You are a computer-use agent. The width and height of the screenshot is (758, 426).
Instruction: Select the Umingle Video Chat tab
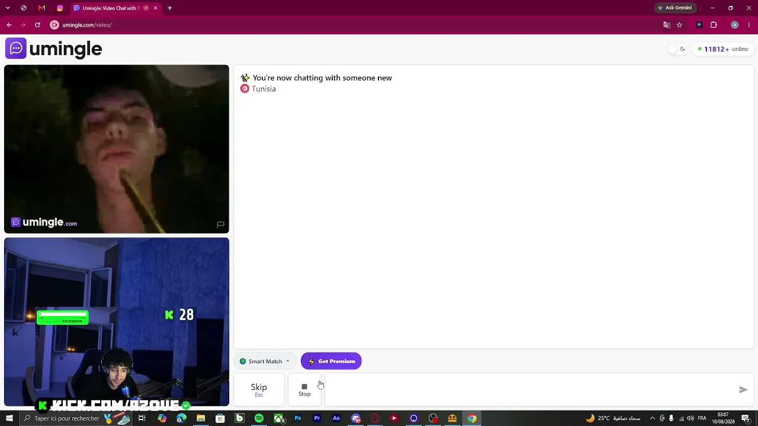click(x=115, y=8)
